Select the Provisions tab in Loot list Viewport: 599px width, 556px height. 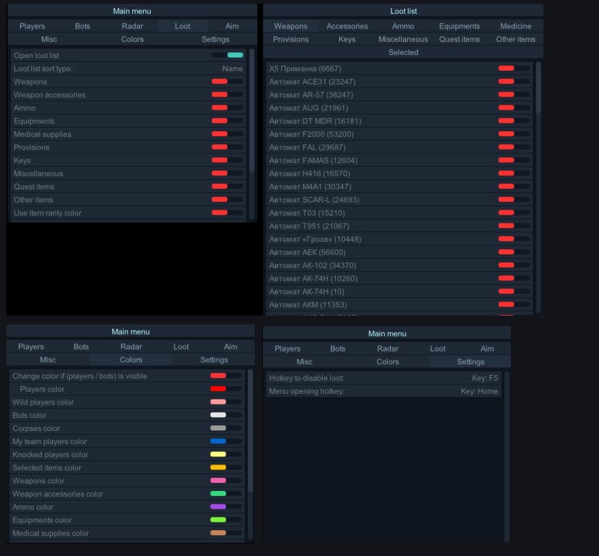[291, 39]
